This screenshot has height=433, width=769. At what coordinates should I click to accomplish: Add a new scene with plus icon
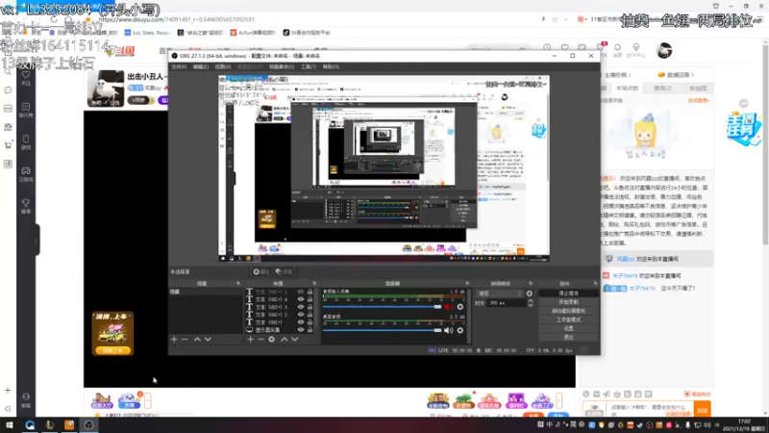coord(174,340)
